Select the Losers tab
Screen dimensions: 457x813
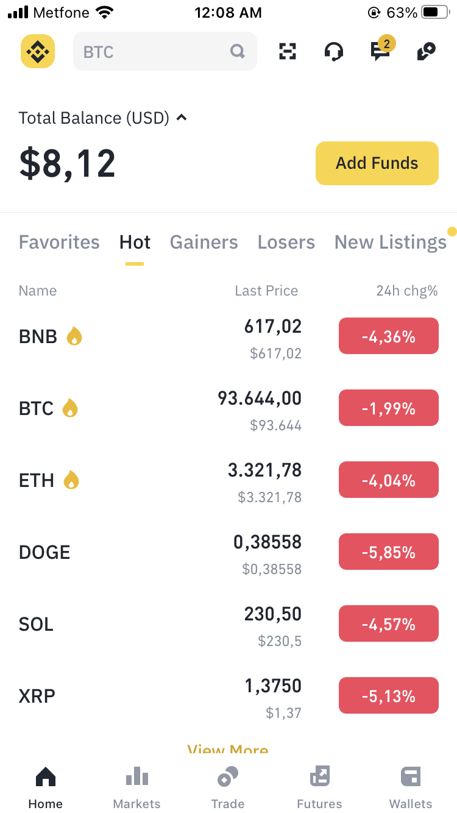(286, 242)
